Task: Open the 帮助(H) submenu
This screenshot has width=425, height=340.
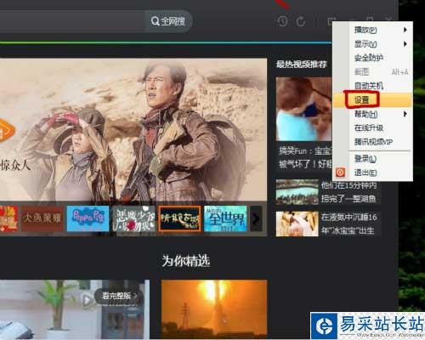Action: [372, 114]
